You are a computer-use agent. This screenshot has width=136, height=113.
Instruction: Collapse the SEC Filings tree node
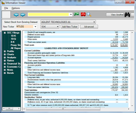pyautogui.click(x=5, y=33)
